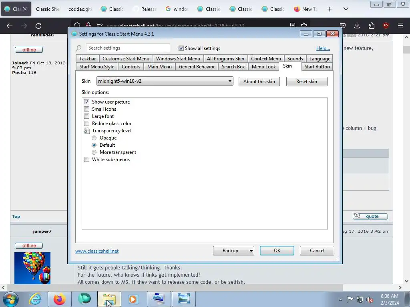The image size is (410, 307).
Task: Switch to Sounds tab
Action: coord(295,59)
